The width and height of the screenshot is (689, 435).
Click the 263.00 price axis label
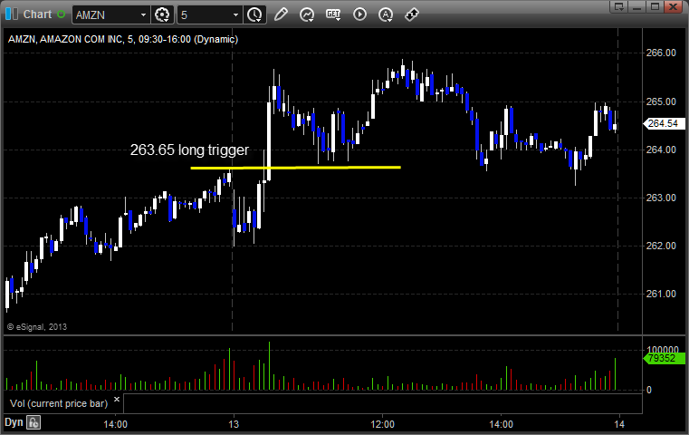tap(661, 198)
